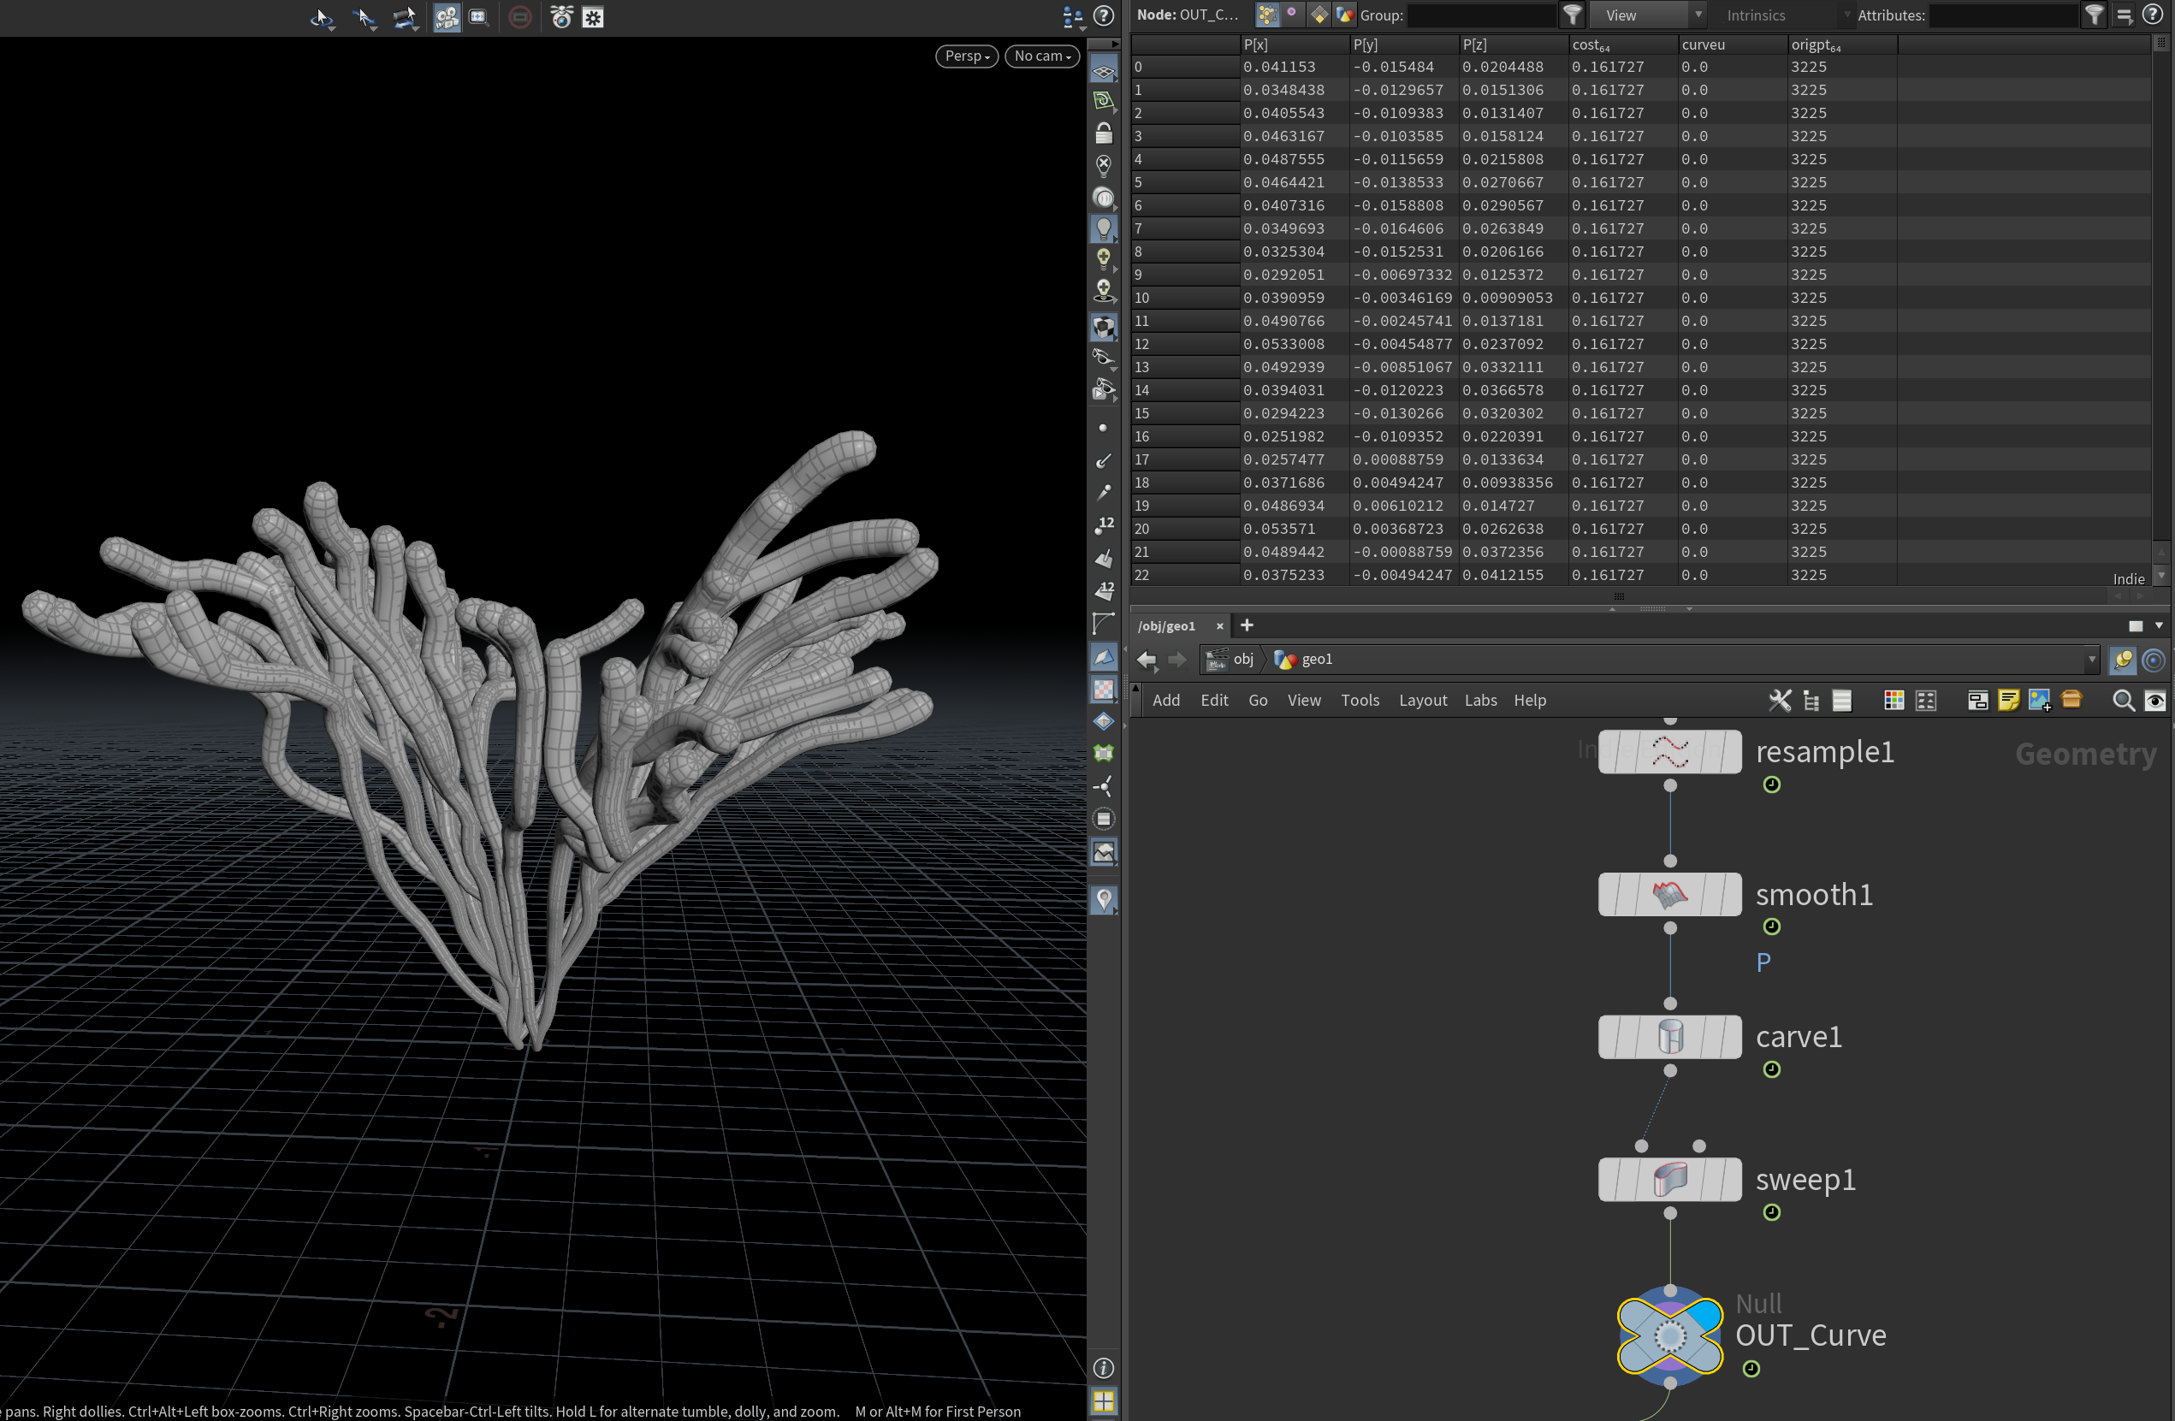Select the resample1 node
This screenshot has height=1421, width=2175.
point(1669,752)
